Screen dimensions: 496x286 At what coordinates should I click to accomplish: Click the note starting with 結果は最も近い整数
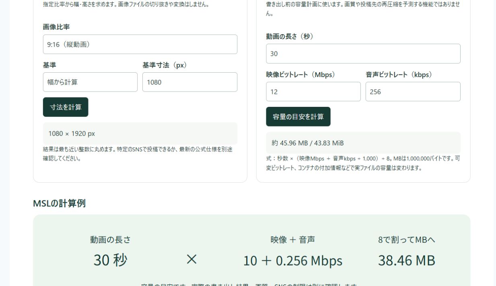click(138, 154)
